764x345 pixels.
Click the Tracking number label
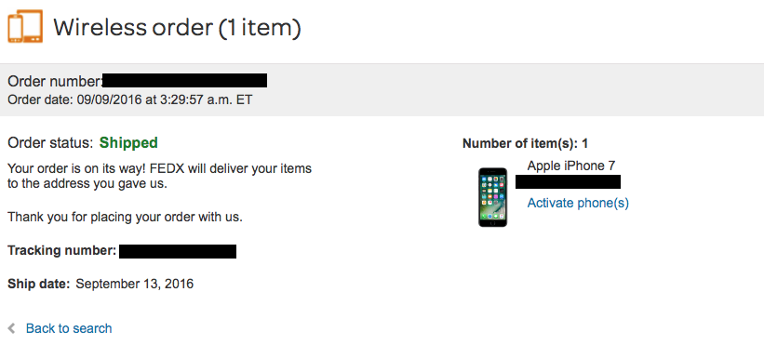click(x=61, y=251)
